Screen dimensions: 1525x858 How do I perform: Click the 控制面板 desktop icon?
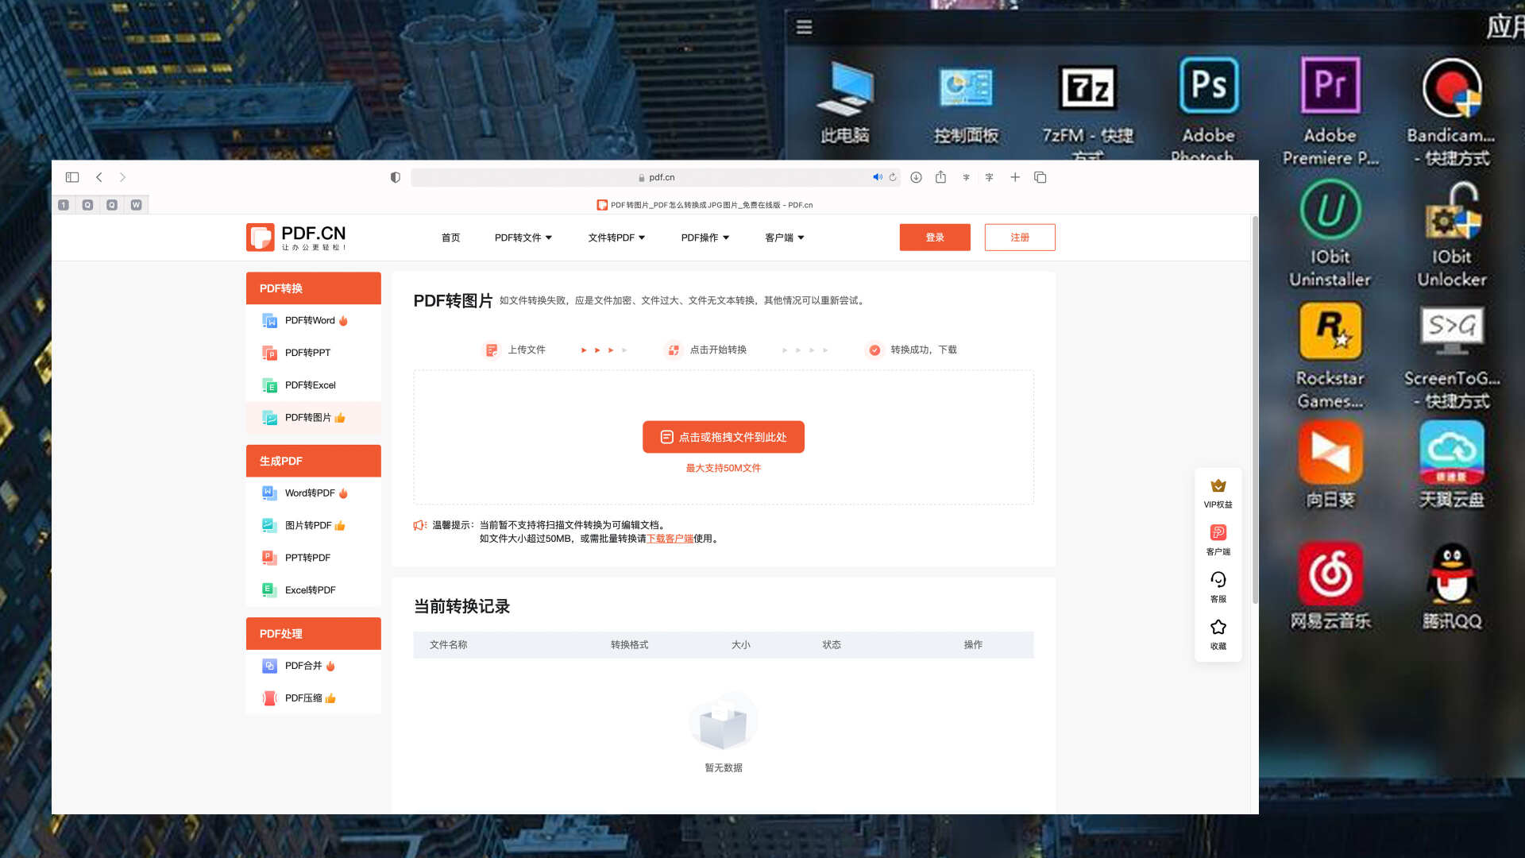[966, 103]
